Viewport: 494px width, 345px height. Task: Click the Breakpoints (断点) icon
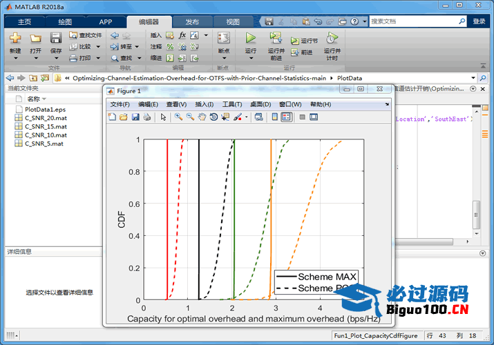pos(223,41)
